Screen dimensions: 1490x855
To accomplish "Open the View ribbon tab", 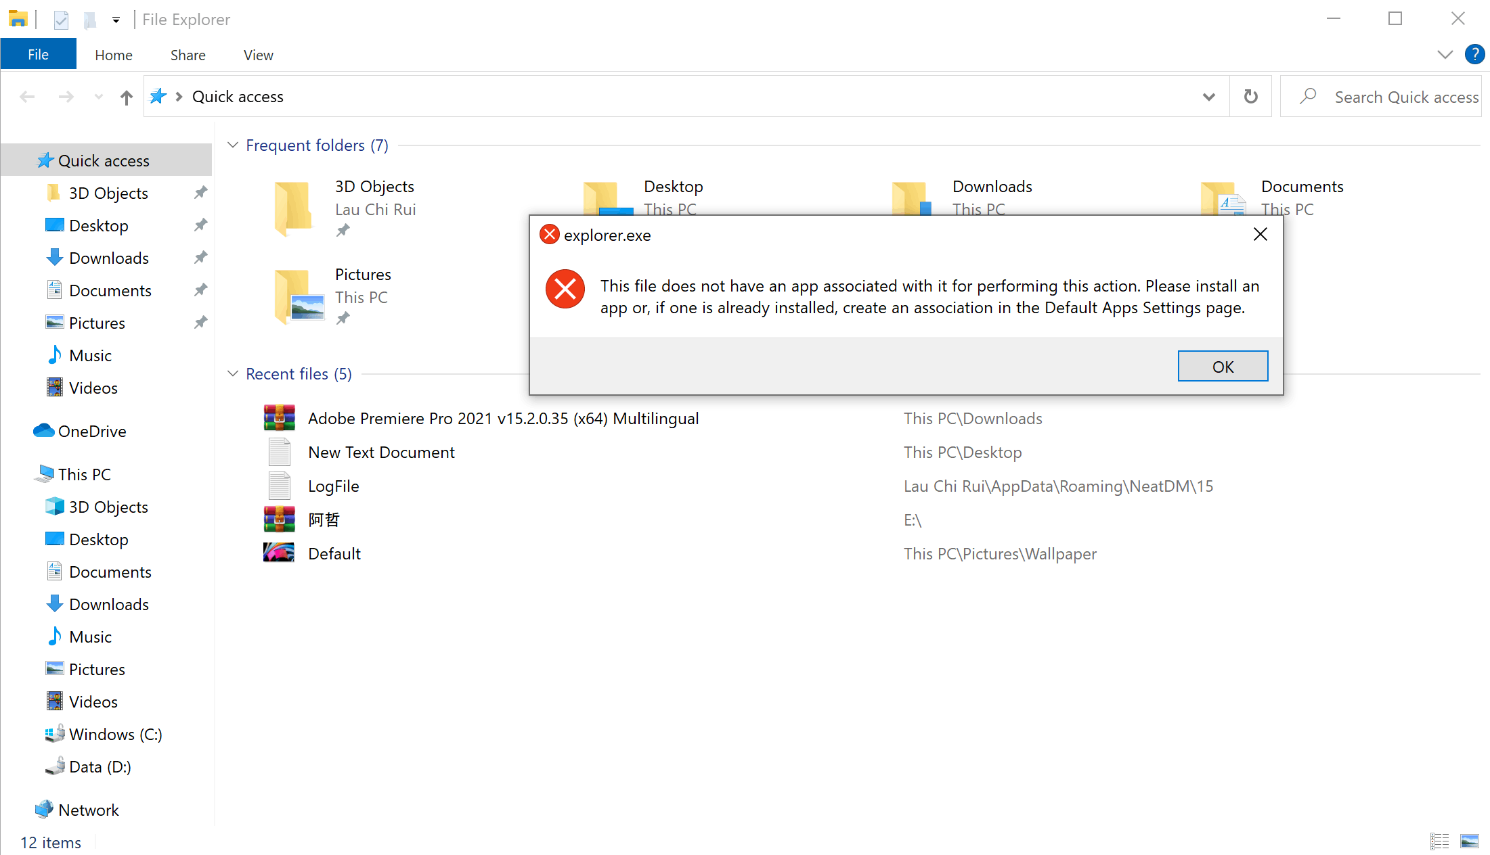I will 258,55.
